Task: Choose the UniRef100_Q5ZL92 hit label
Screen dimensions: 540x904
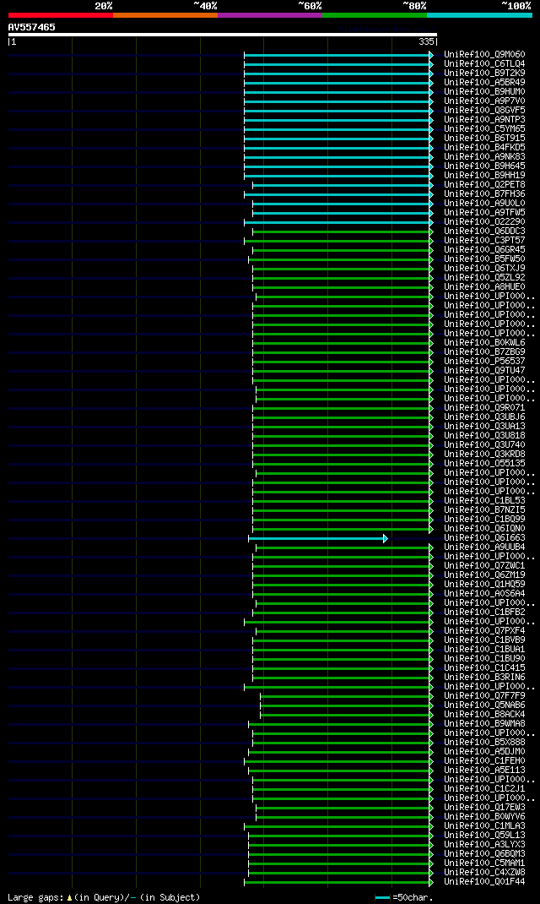Action: (484, 278)
